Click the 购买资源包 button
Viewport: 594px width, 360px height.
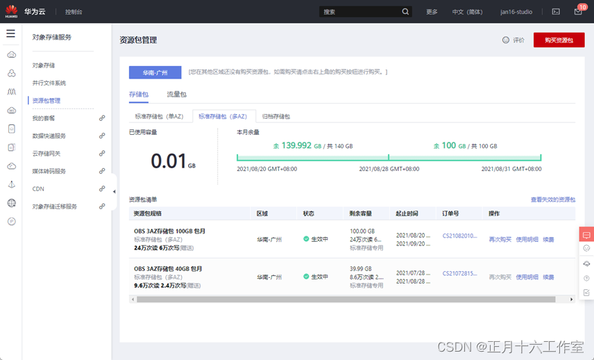coord(559,40)
